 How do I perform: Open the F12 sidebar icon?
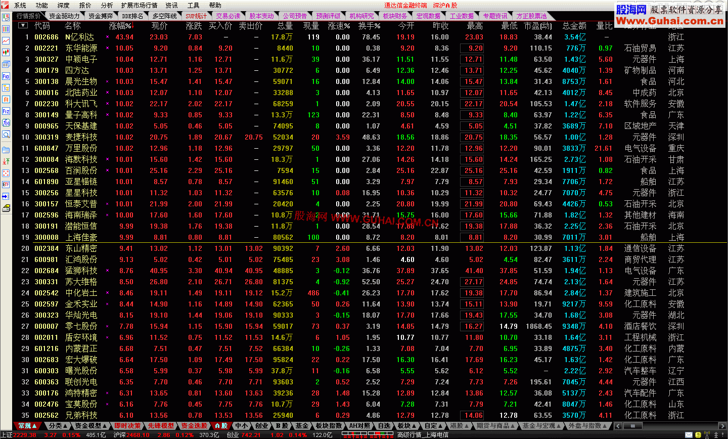pyautogui.click(x=6, y=111)
